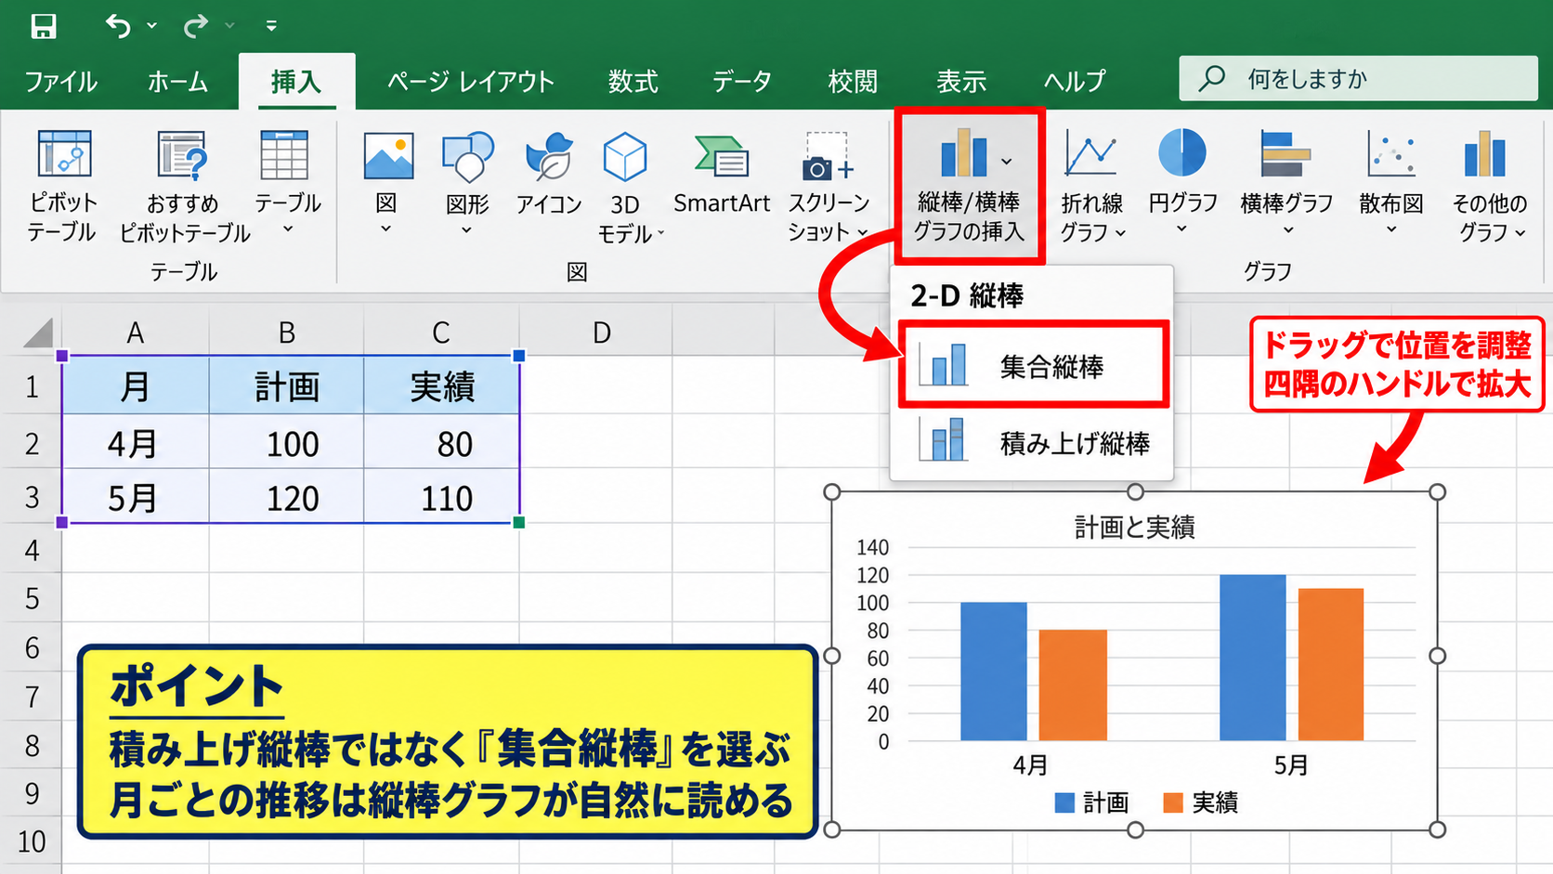Switch to ページ レイアウト tab
The height and width of the screenshot is (874, 1553).
[470, 82]
